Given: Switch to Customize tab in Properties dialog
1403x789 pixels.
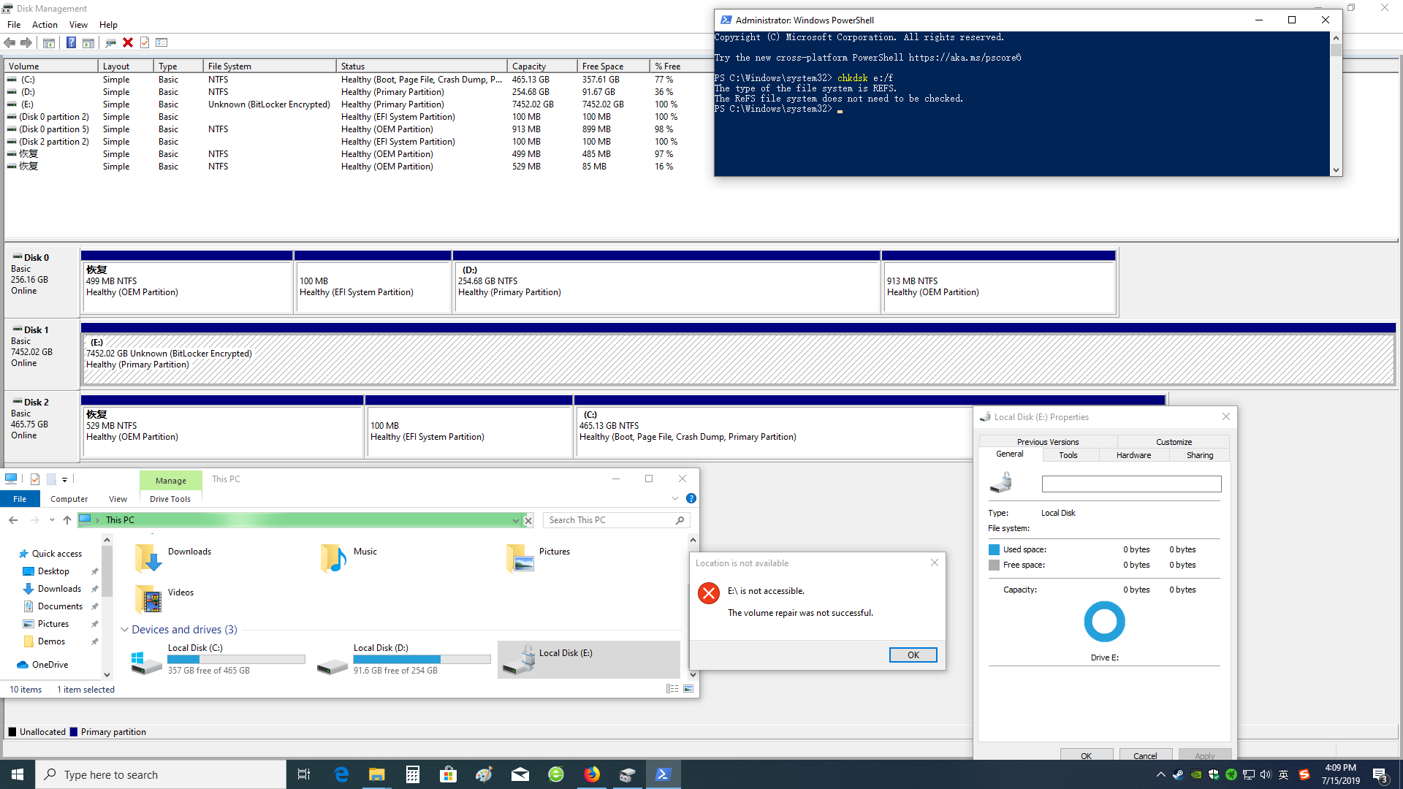Looking at the screenshot, I should (x=1174, y=442).
